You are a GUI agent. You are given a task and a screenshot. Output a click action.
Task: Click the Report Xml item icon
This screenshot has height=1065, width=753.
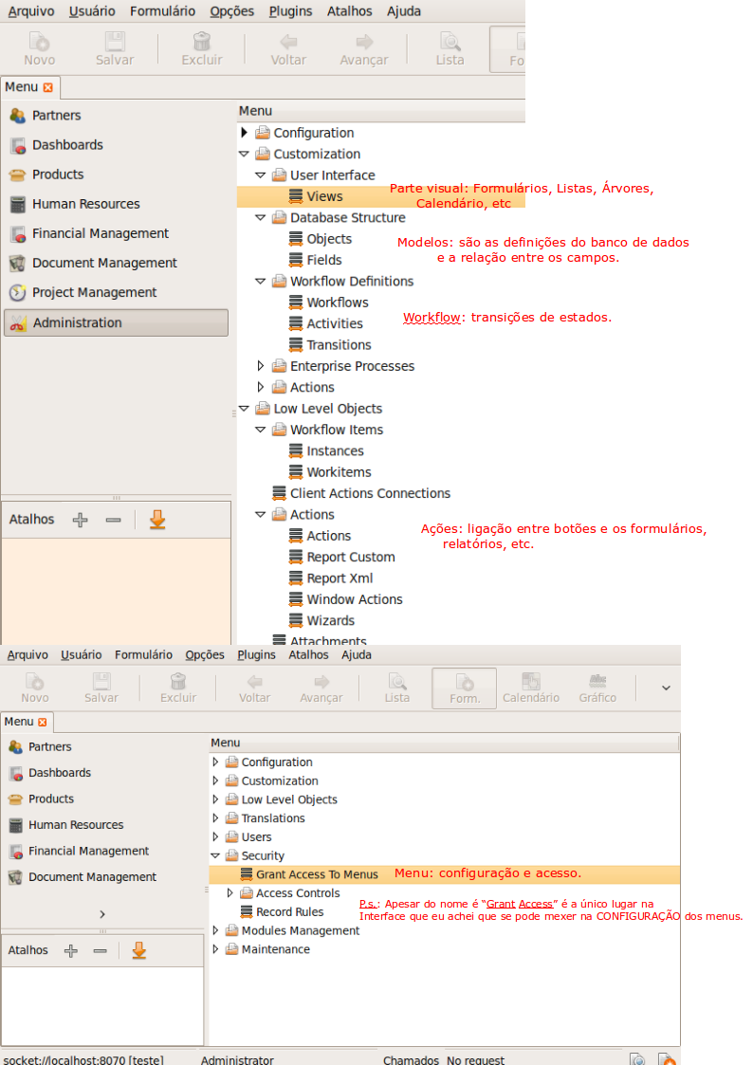point(296,578)
